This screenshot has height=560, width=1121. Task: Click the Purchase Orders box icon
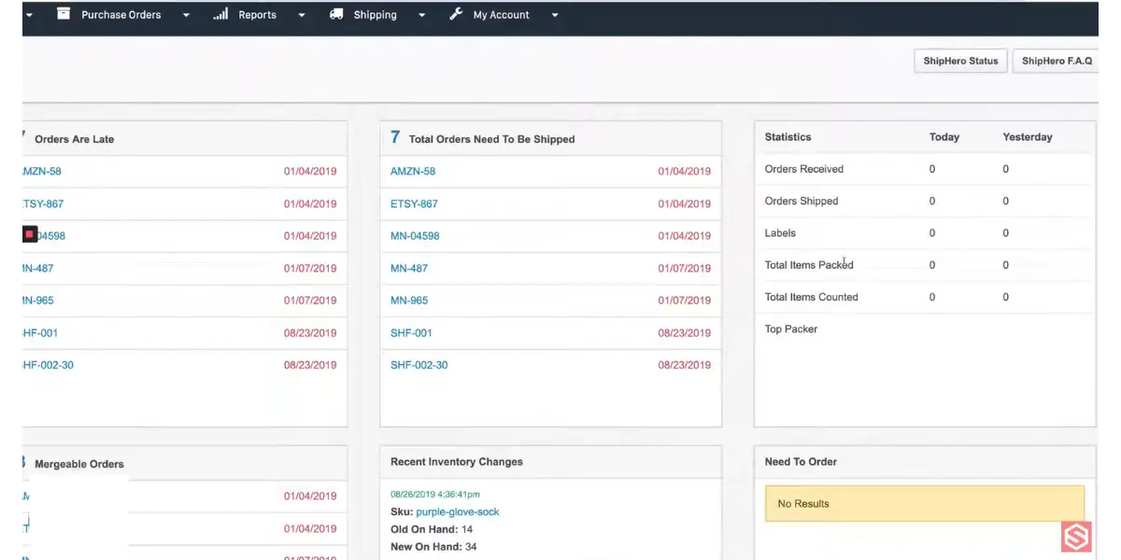point(64,14)
